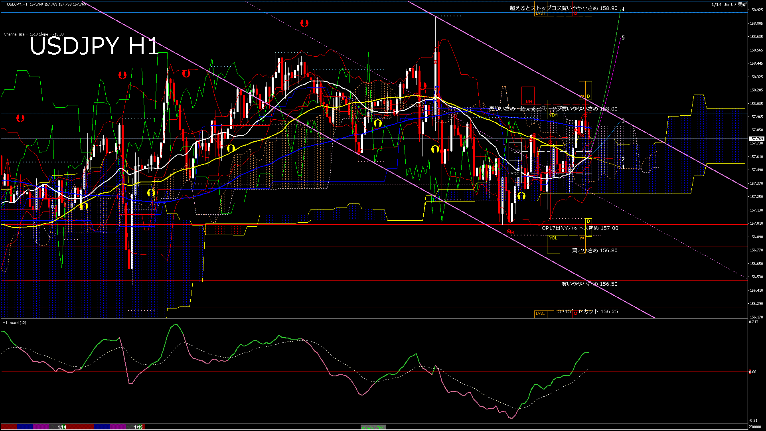
Task: Click the H1 macd (12) indicator label
Action: (14, 322)
